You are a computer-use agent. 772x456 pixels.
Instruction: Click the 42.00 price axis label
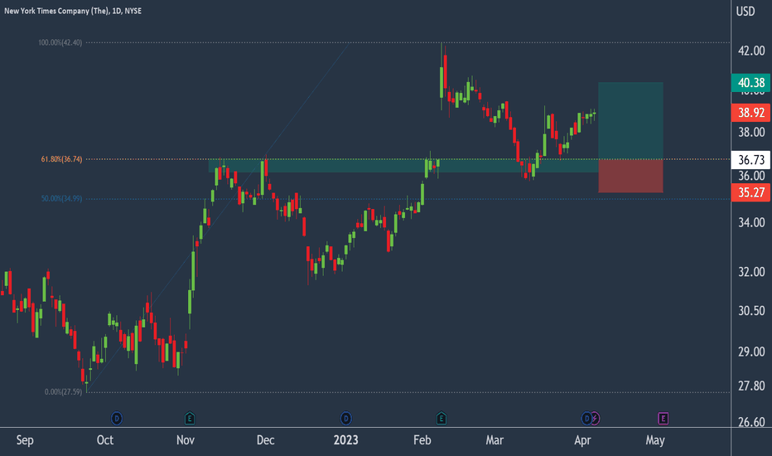[x=751, y=51]
